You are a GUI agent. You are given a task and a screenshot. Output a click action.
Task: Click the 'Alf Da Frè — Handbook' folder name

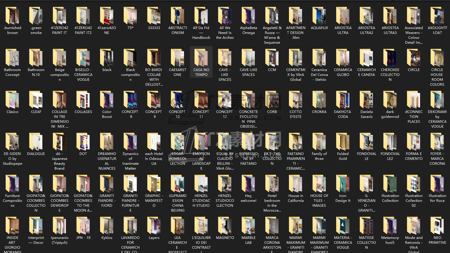click(x=201, y=33)
